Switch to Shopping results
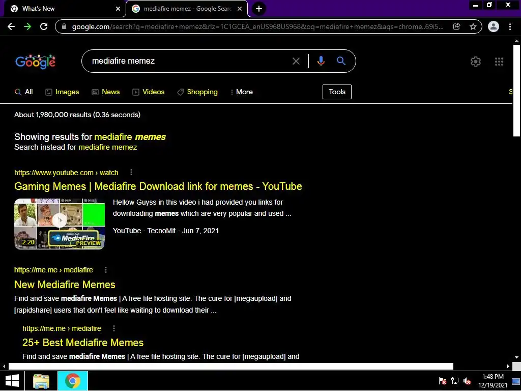The image size is (521, 391). [197, 92]
